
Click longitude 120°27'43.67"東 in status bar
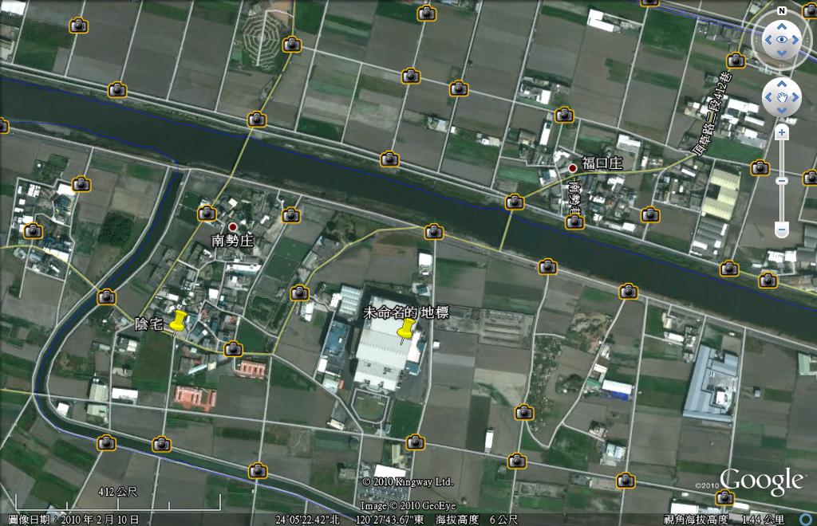coord(389,520)
